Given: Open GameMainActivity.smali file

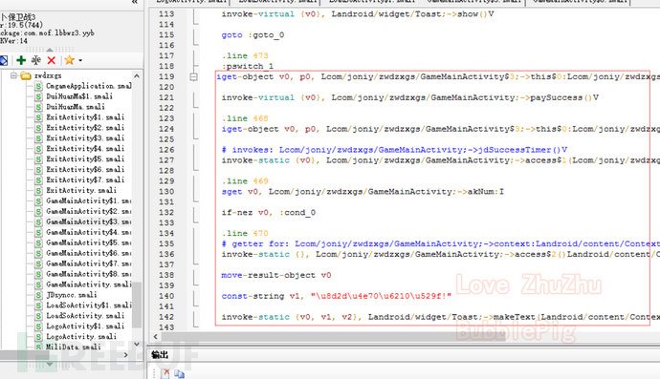Looking at the screenshot, I should pyautogui.click(x=88, y=284).
